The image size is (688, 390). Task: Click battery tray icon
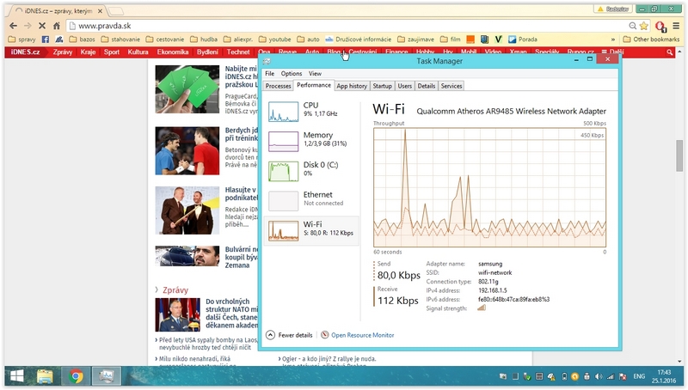pos(564,376)
